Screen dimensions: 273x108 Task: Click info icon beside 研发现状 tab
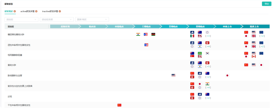(15, 11)
